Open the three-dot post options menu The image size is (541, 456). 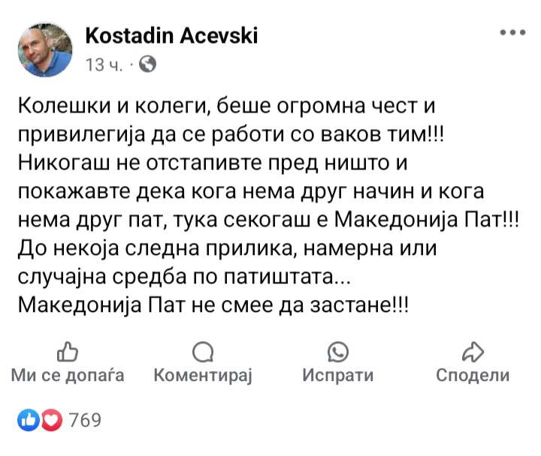512,33
